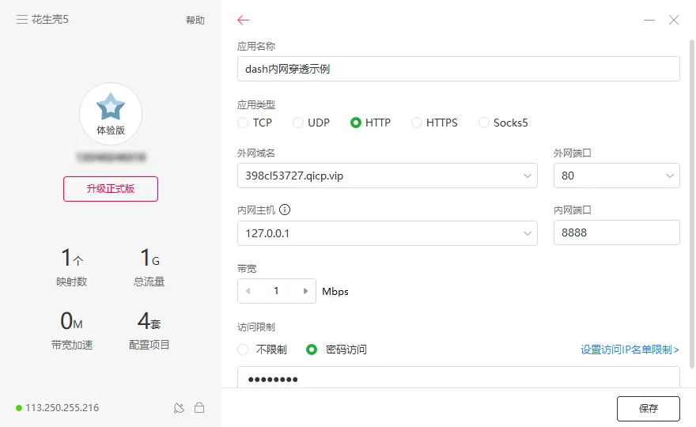Click the lock icon in status bar

pos(199,408)
